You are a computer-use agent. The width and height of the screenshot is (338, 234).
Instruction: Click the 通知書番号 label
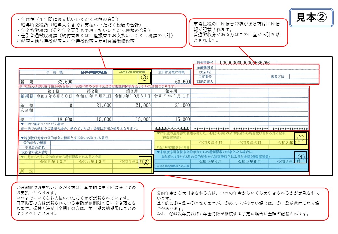pyautogui.click(x=205, y=62)
